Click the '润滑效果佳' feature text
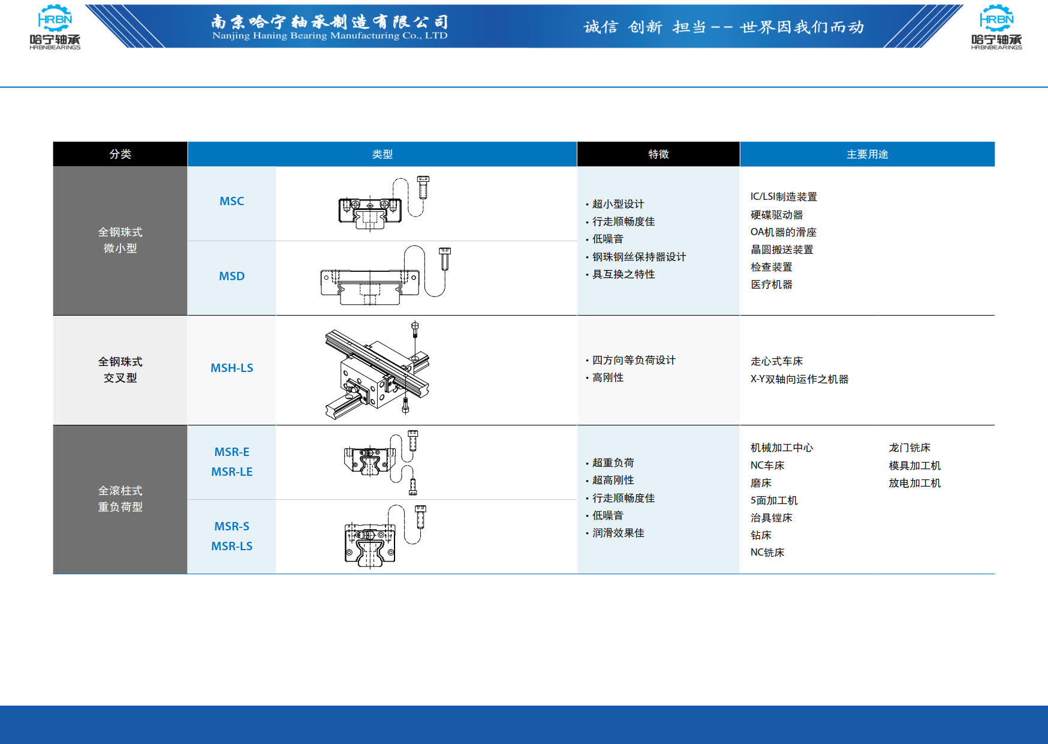 618,533
